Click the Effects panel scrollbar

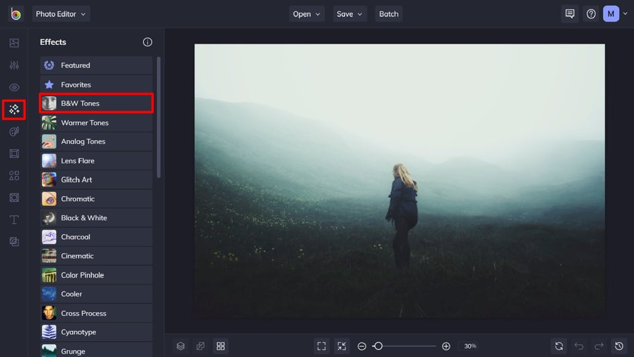(x=158, y=117)
